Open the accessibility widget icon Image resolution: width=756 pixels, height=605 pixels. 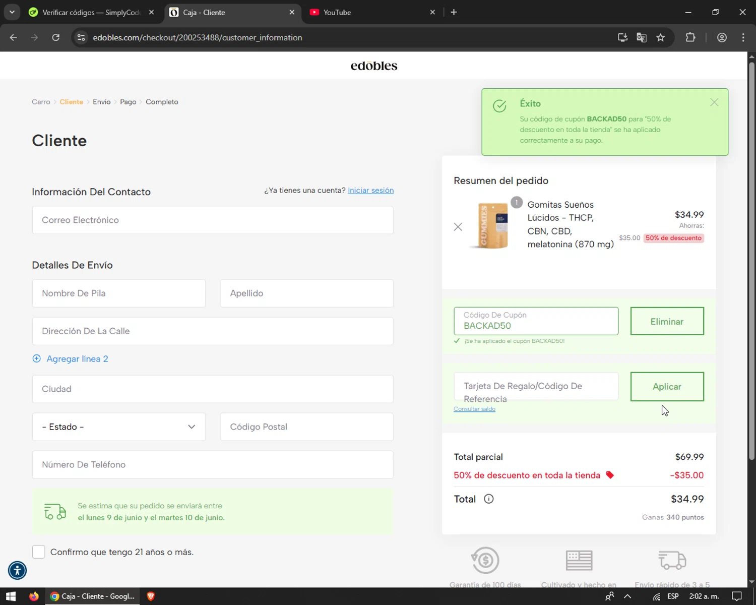click(x=17, y=570)
